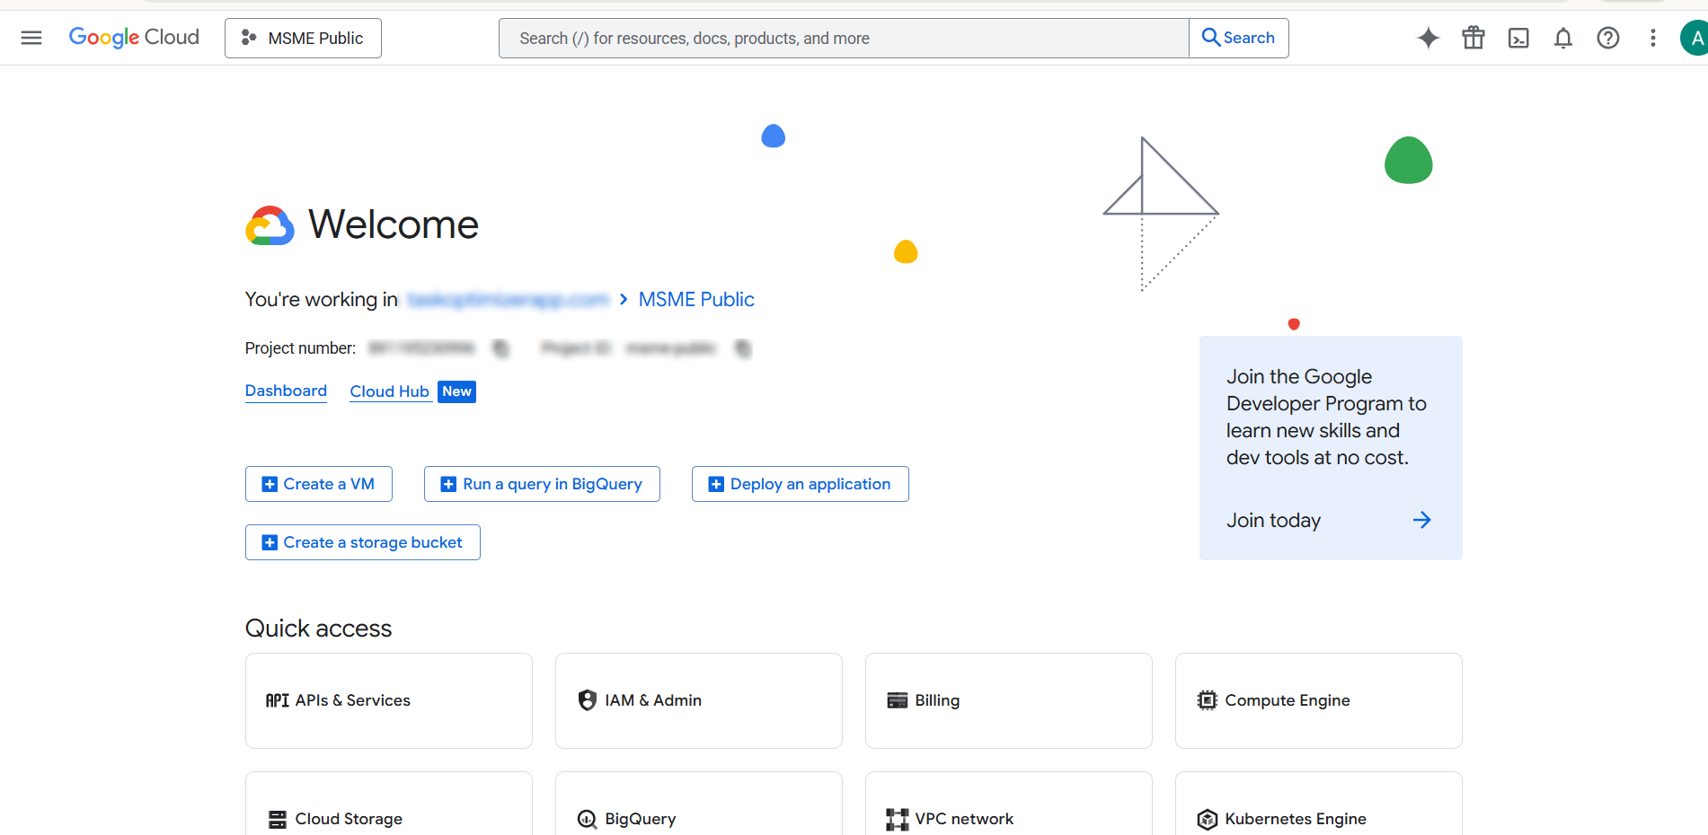1708x835 pixels.
Task: Open the Billing quick access card
Action: coord(1009,700)
